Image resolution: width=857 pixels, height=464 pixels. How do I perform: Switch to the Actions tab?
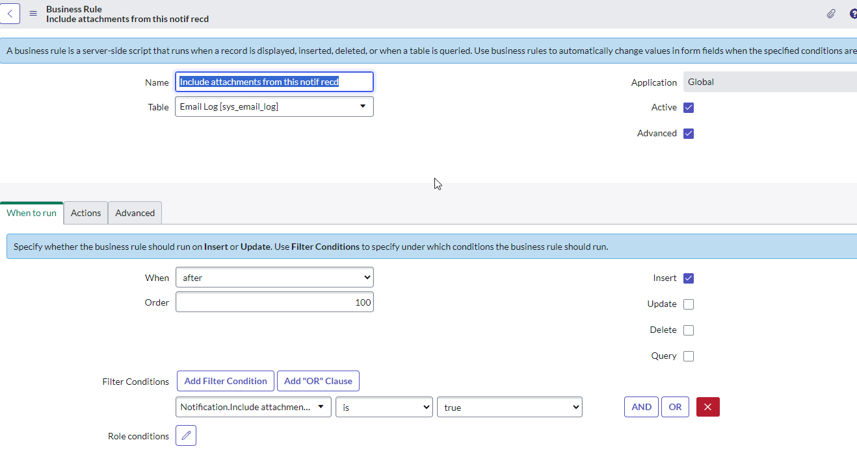86,213
